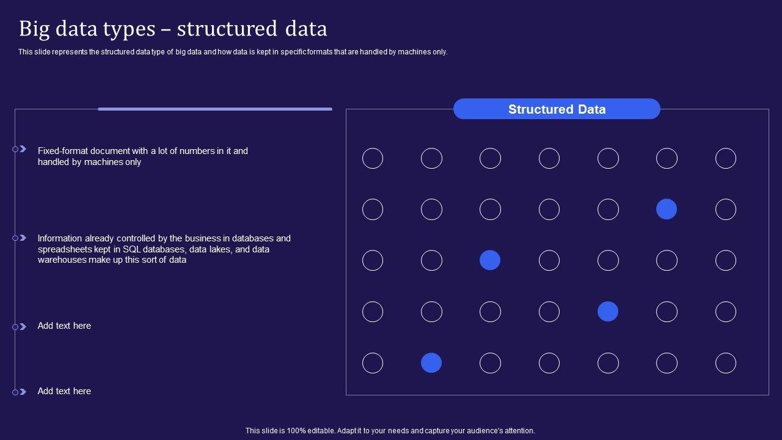Click the filled blue dot in the second grid row
This screenshot has height=440, width=782.
667,209
